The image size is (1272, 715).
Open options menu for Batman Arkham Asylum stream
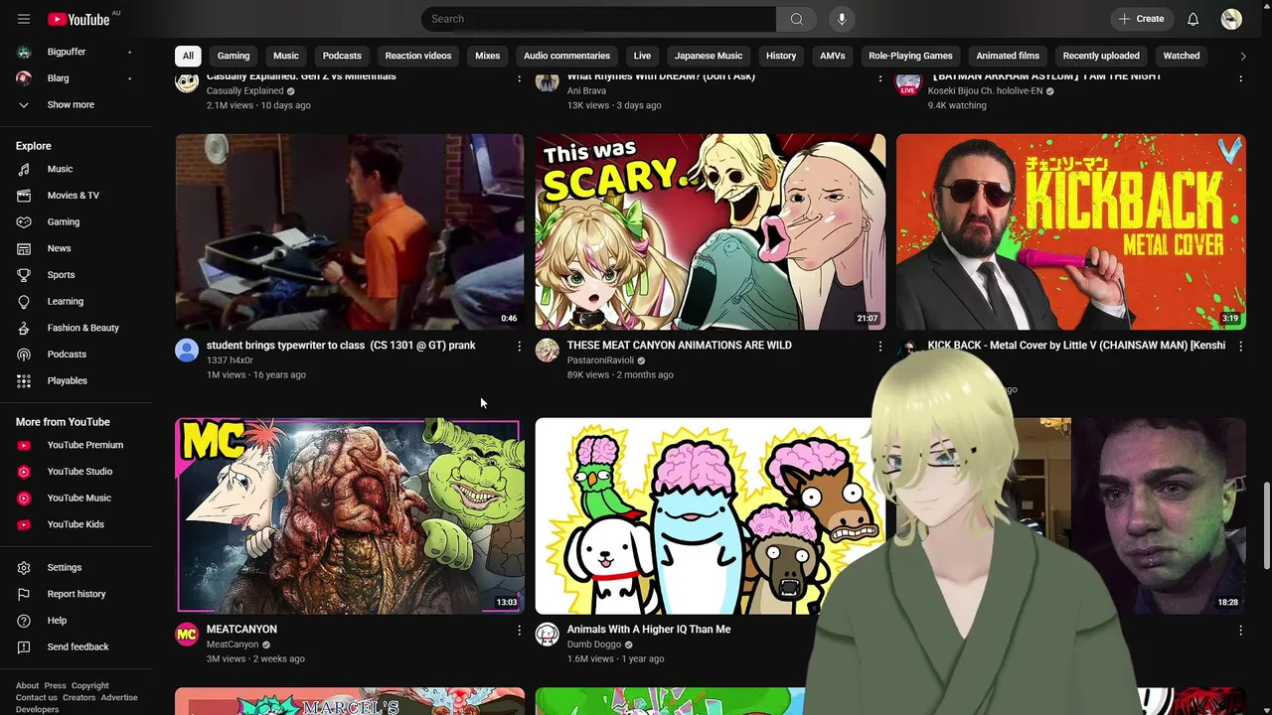point(1240,77)
